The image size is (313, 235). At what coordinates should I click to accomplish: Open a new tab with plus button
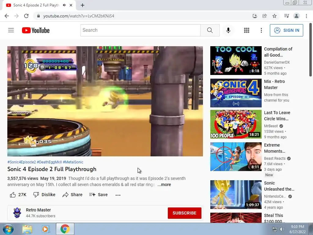coord(83,5)
